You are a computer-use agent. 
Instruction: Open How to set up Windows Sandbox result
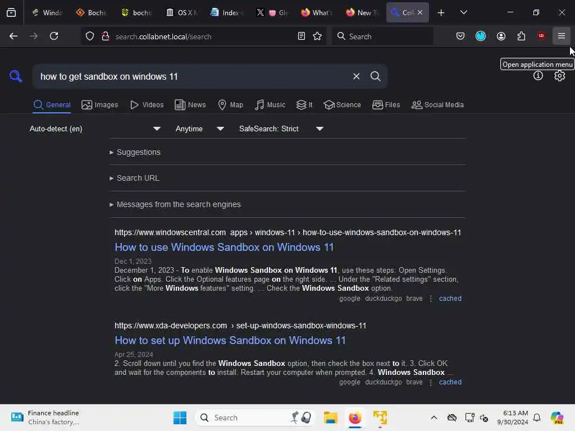point(230,340)
